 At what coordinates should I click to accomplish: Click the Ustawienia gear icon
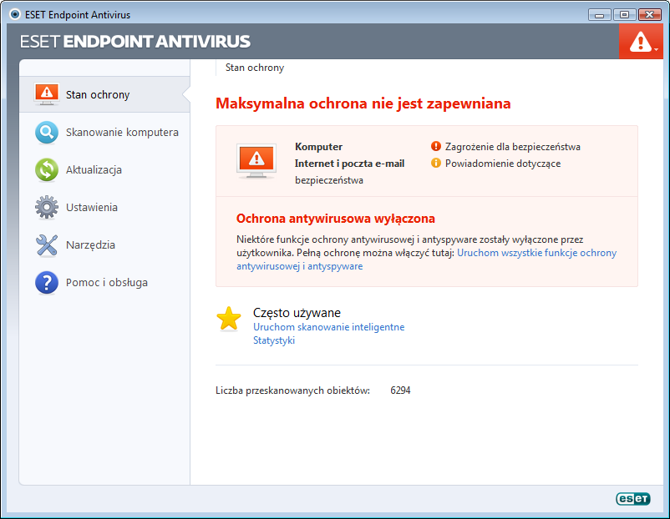(x=47, y=208)
